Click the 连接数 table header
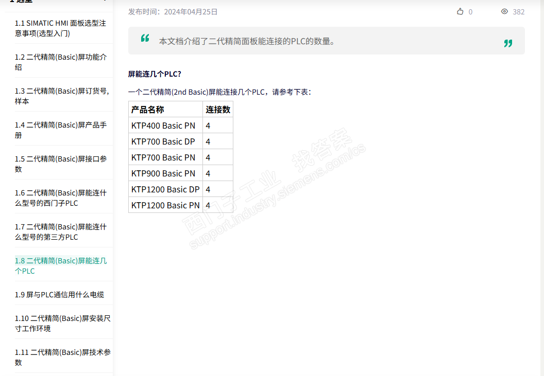This screenshot has width=544, height=376. pos(218,110)
